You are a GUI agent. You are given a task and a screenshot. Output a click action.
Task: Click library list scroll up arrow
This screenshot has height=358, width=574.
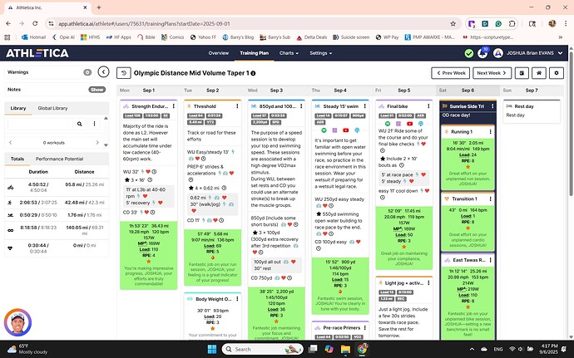tap(106, 118)
